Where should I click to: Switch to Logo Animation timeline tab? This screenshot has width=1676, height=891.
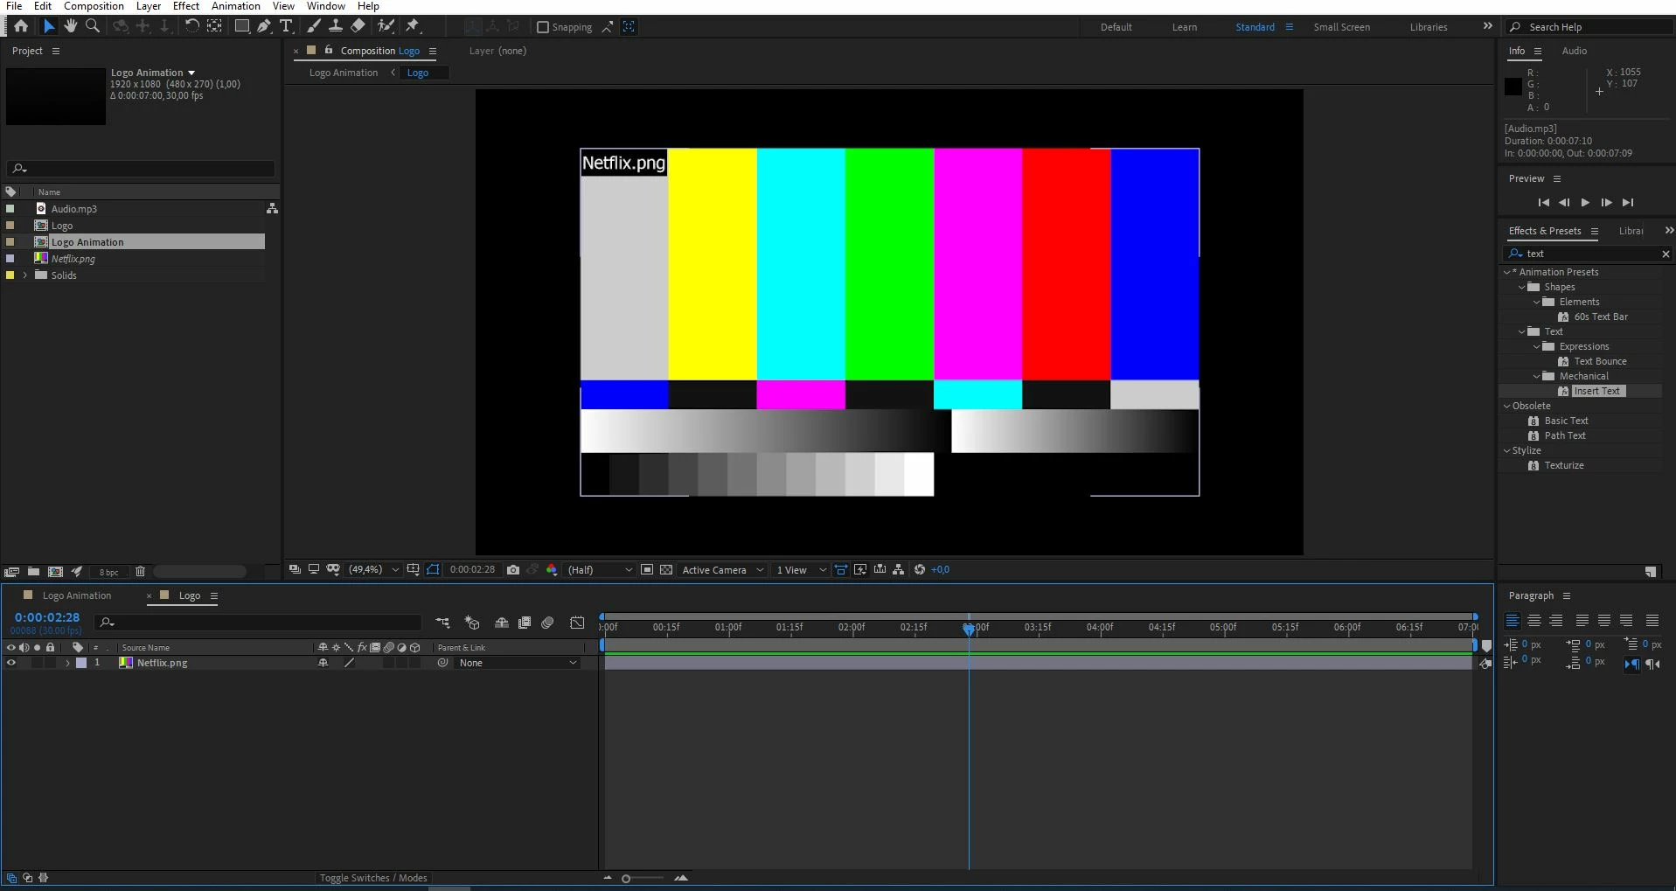click(77, 595)
